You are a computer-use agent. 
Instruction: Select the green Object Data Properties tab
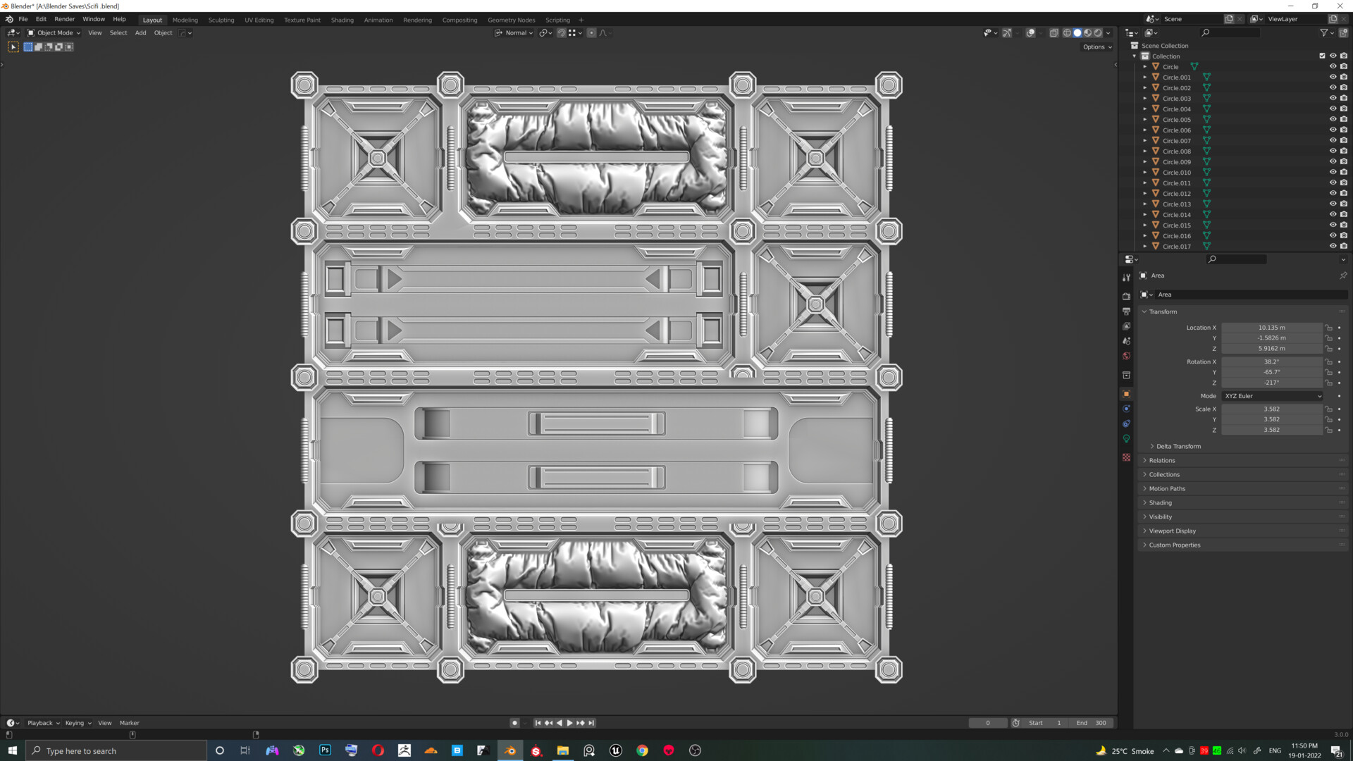(x=1126, y=438)
